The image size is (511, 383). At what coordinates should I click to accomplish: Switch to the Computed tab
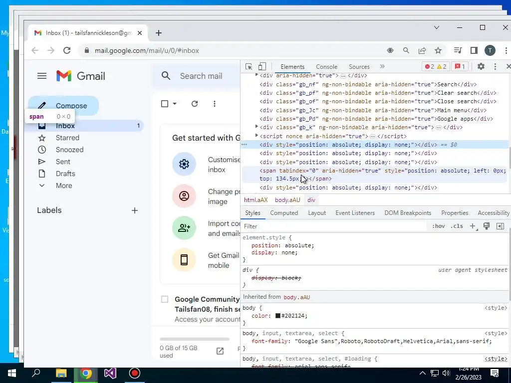point(284,213)
